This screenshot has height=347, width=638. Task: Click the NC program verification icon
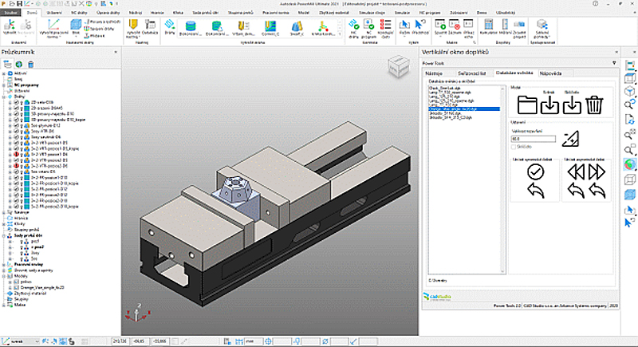(x=368, y=29)
